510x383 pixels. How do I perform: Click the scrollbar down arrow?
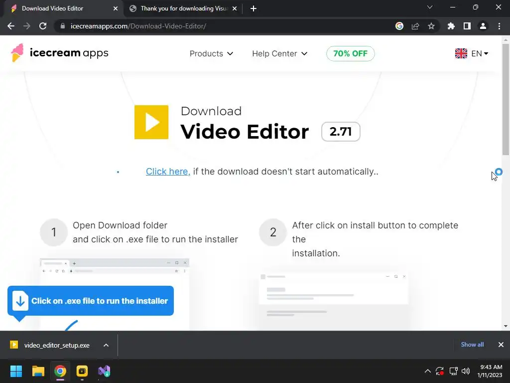coord(506,326)
